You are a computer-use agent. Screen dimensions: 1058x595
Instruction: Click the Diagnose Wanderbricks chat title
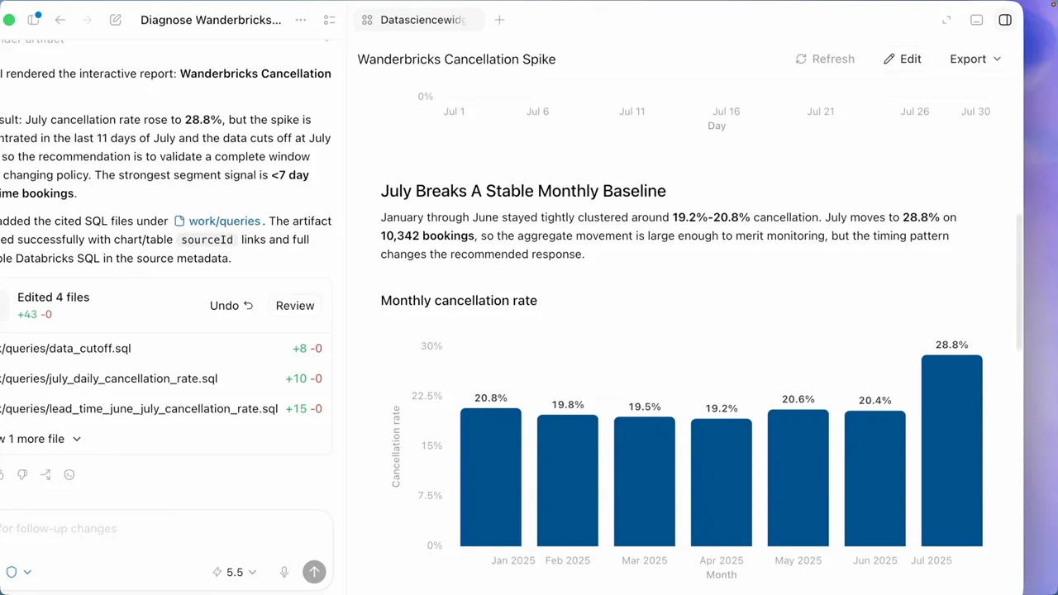211,20
